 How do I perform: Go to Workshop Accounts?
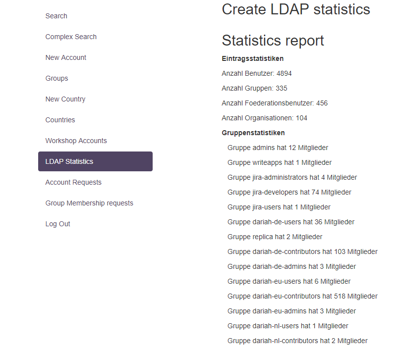point(76,141)
